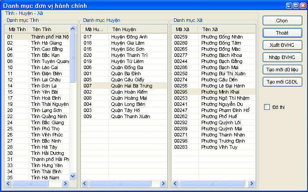Click right arrow of Tỉnh horizontal scrollbar

click(65, 183)
